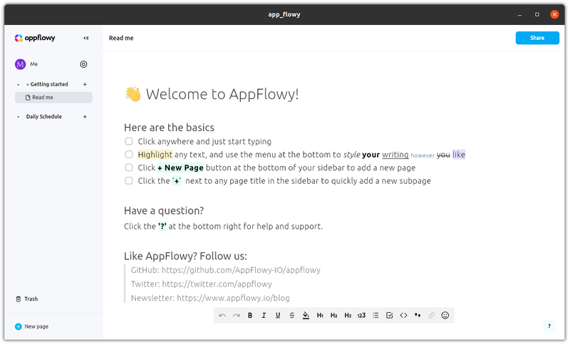Click the purple highlighted word 'like'
Image resolution: width=570 pixels, height=345 pixels.
pos(459,155)
